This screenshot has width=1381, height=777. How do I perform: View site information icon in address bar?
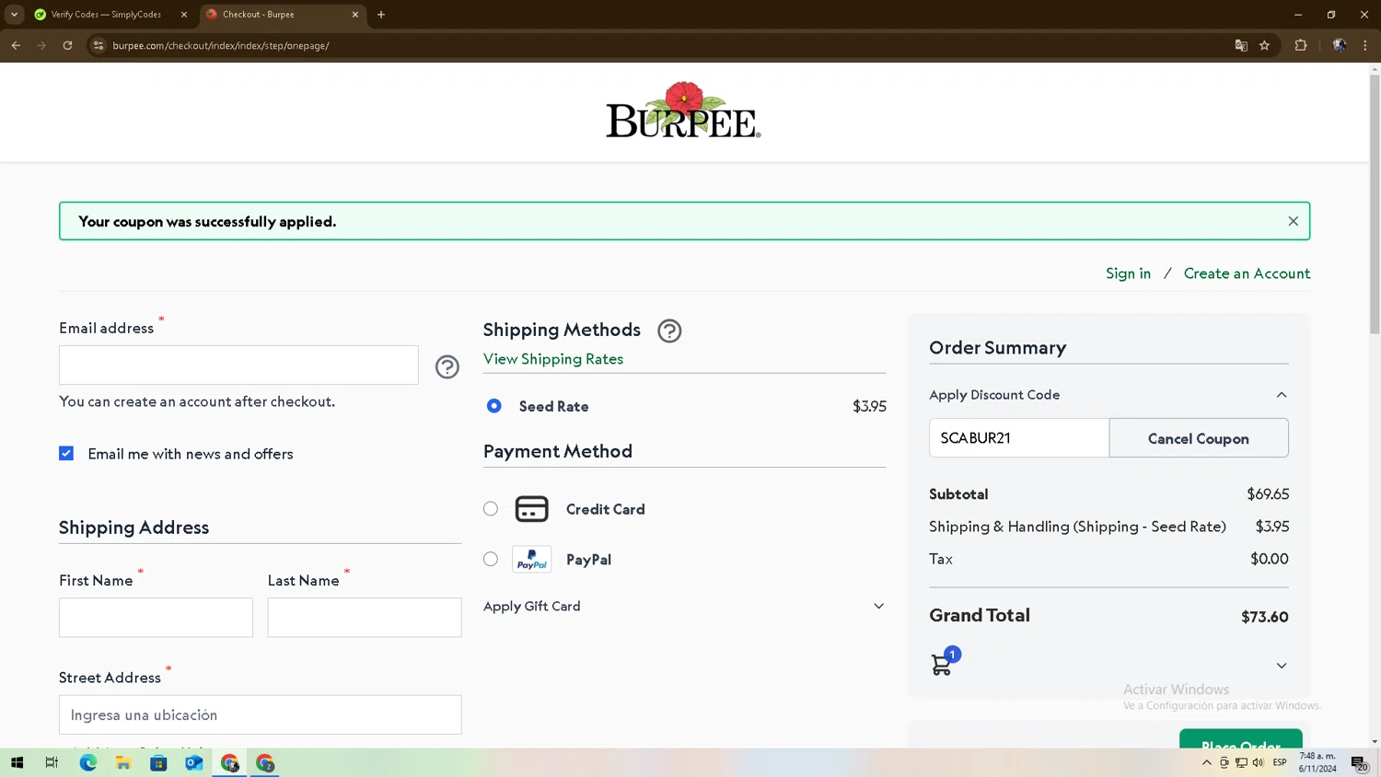tap(99, 45)
